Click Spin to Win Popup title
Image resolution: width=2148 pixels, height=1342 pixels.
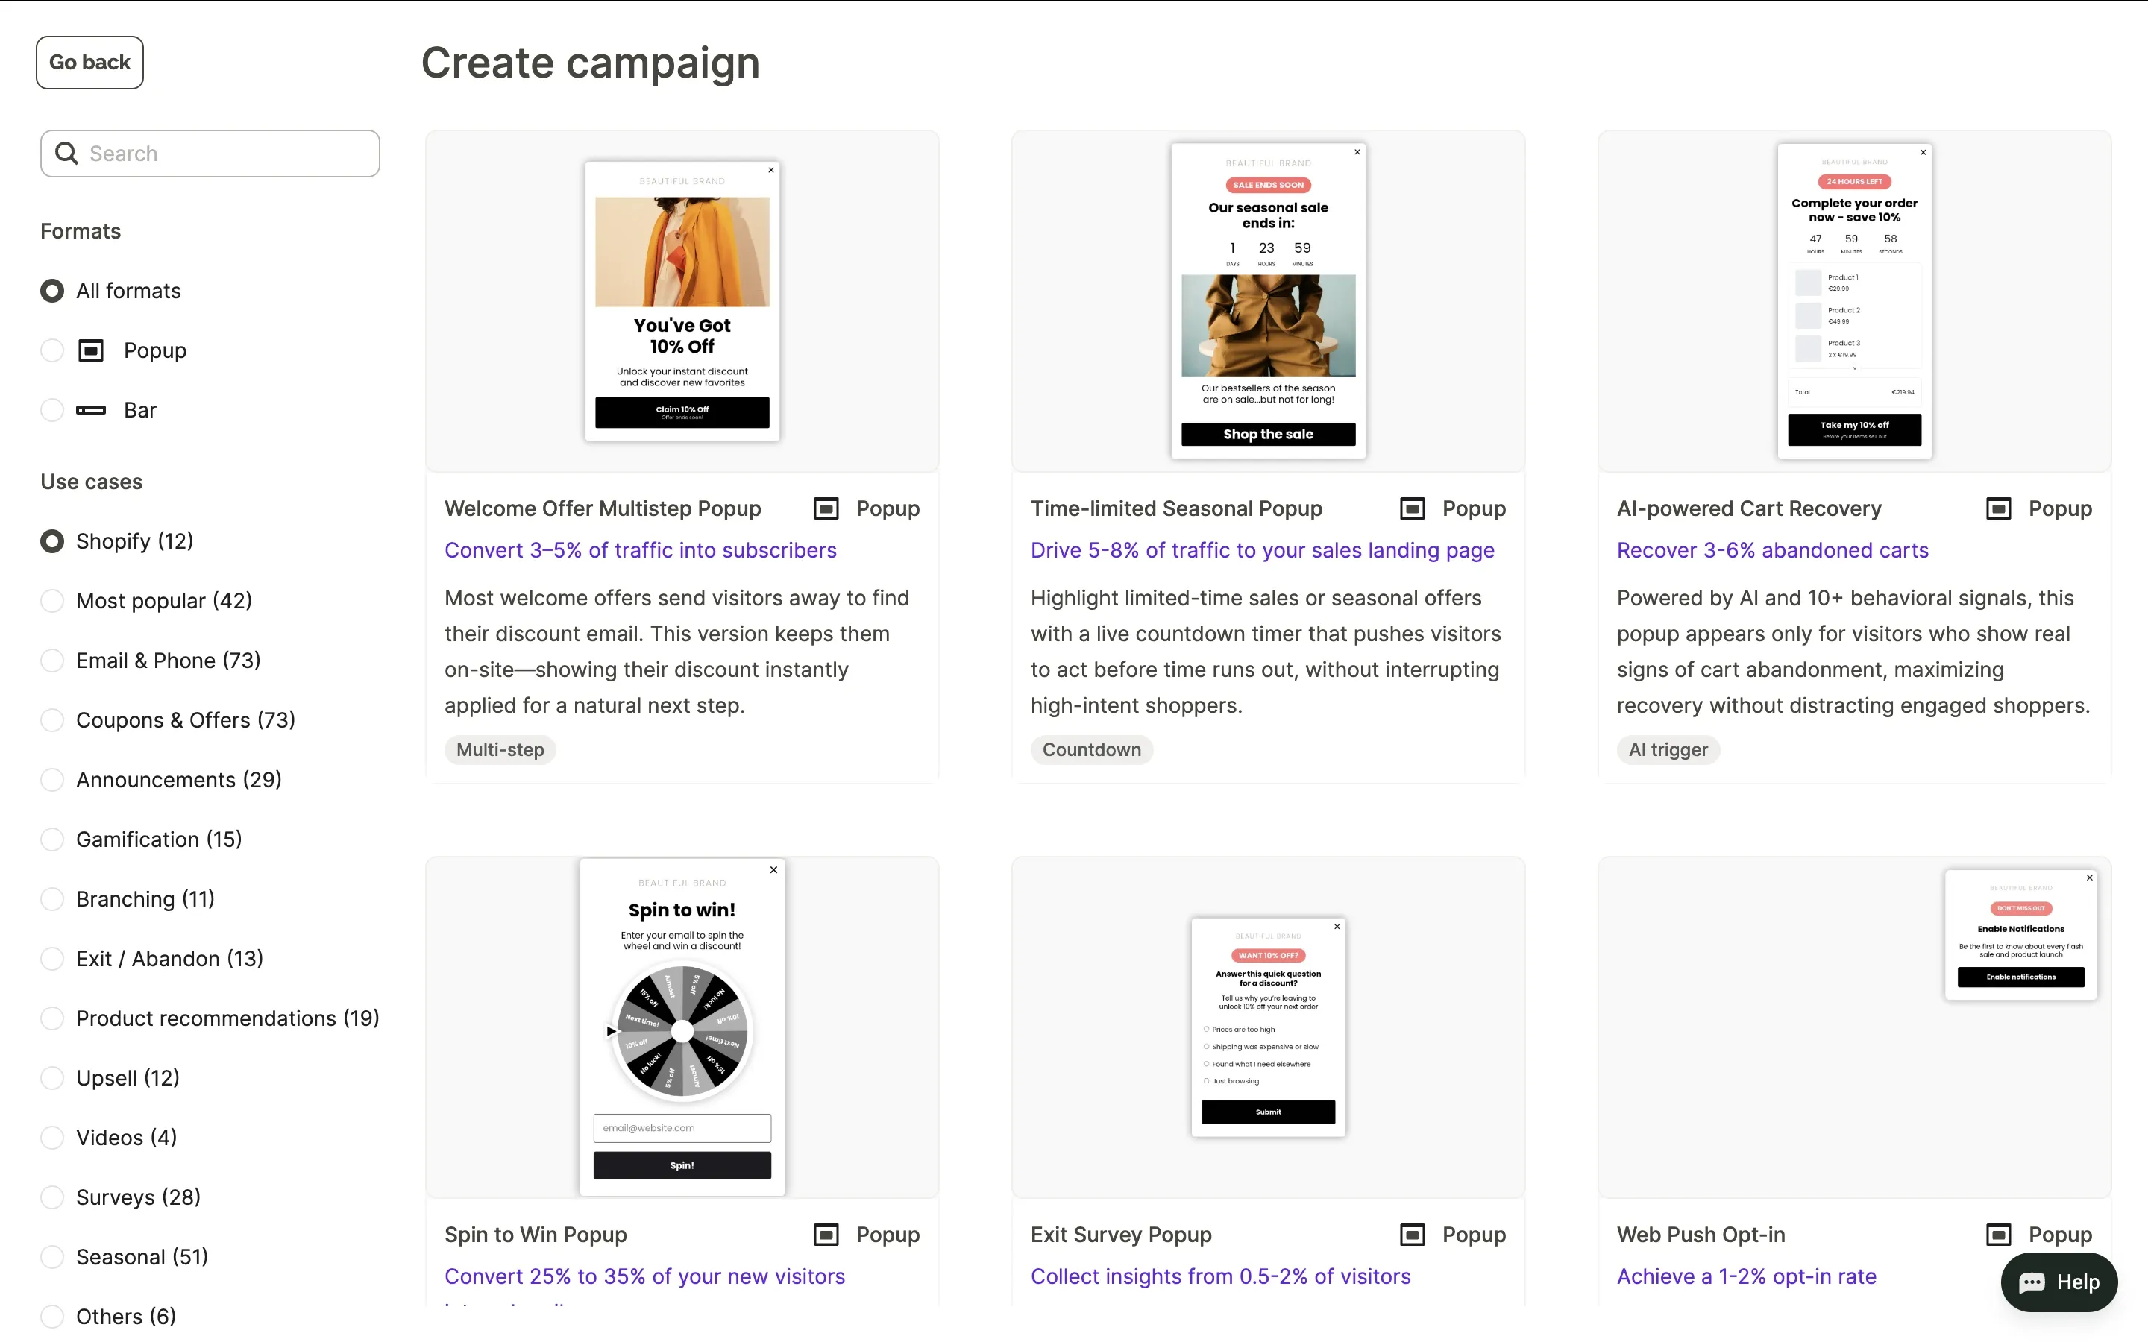tap(536, 1235)
